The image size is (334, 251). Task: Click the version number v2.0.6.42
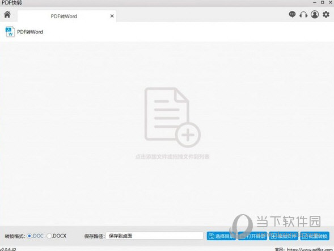click(8, 249)
